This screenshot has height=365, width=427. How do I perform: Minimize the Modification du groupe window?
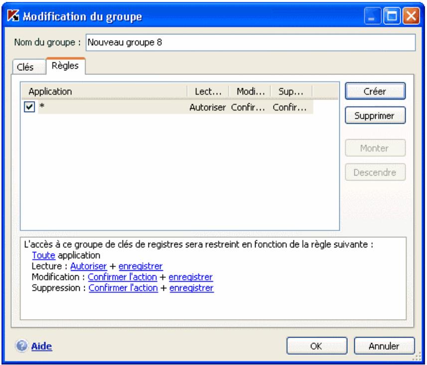click(x=373, y=16)
